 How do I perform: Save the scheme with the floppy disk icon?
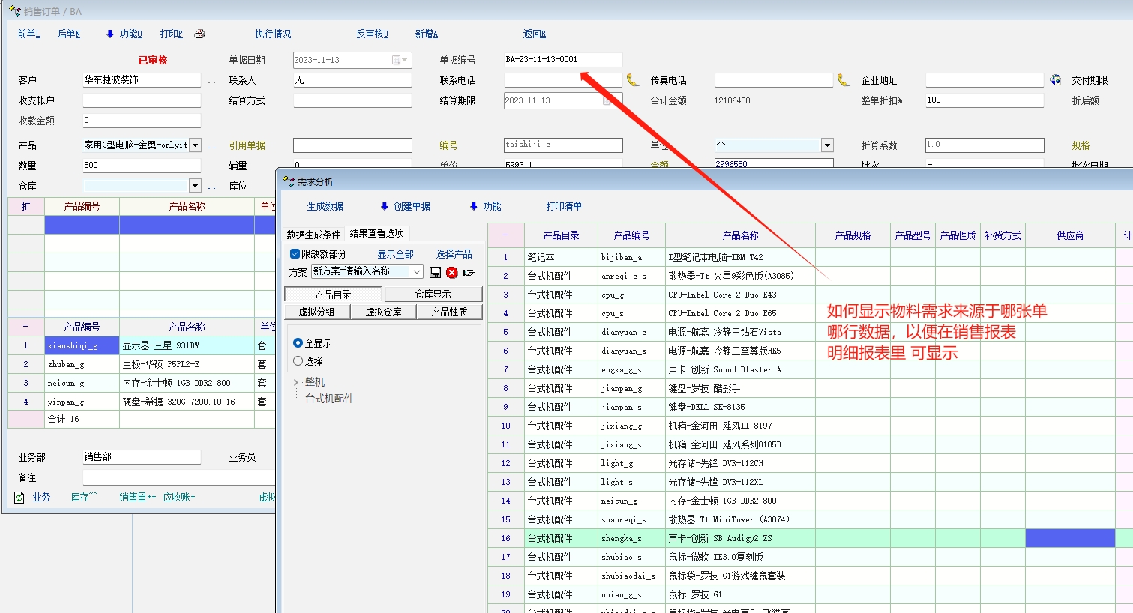pyautogui.click(x=435, y=272)
